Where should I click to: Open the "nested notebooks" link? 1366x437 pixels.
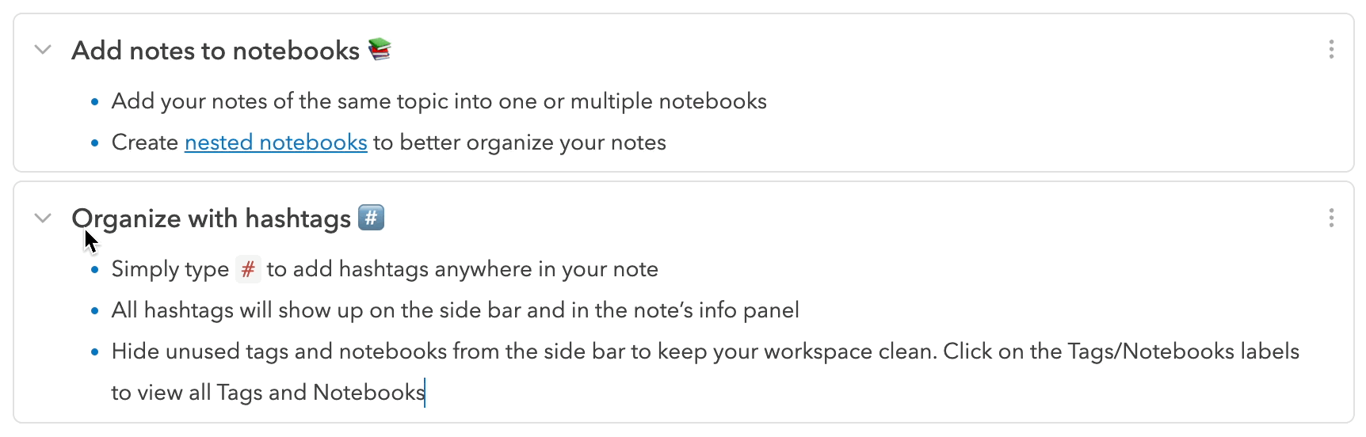click(276, 142)
